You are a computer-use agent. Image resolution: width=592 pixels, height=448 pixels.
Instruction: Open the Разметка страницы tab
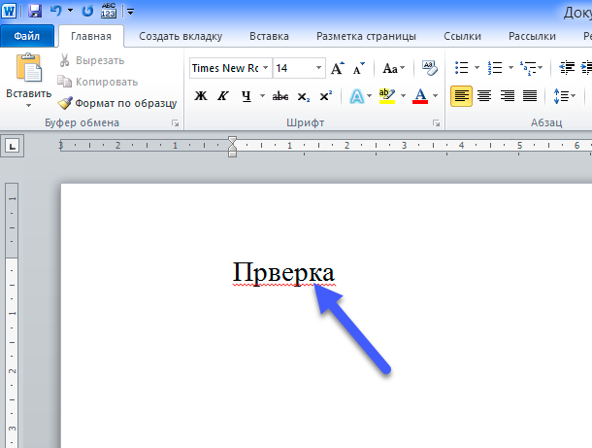click(x=366, y=36)
